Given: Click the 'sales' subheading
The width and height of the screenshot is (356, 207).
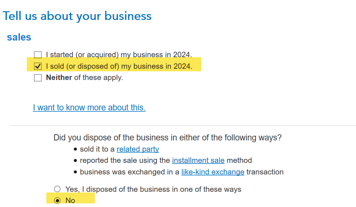Looking at the screenshot, I should click(x=19, y=37).
